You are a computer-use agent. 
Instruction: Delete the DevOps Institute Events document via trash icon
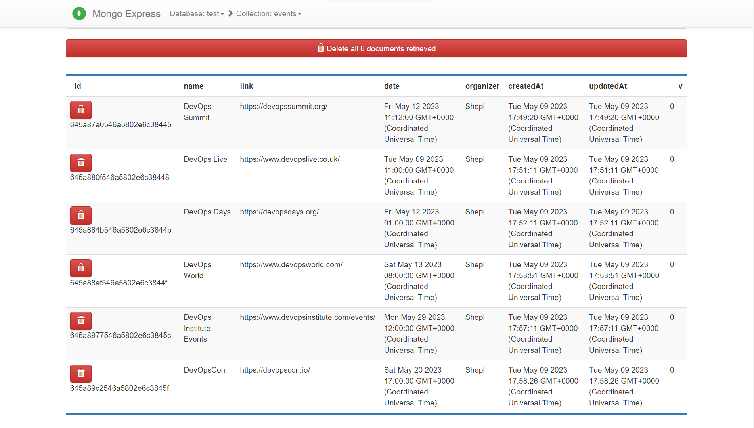click(x=81, y=321)
